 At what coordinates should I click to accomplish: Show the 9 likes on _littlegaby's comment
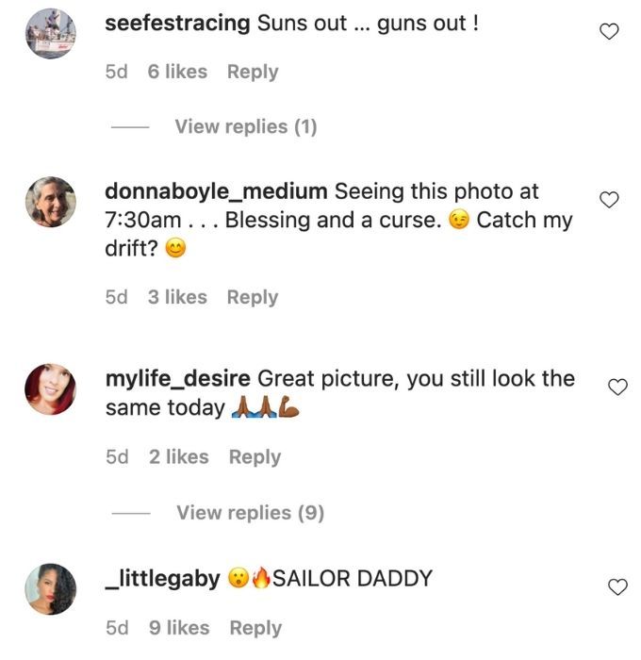pyautogui.click(x=179, y=628)
